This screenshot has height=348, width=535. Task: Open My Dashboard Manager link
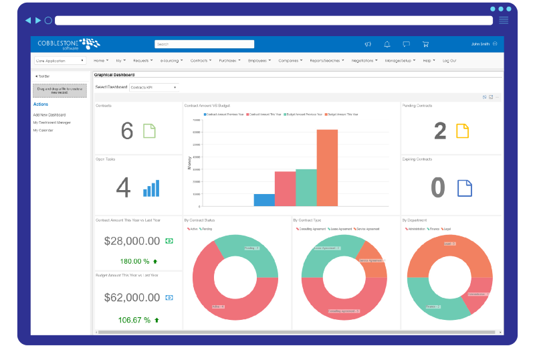(x=52, y=122)
